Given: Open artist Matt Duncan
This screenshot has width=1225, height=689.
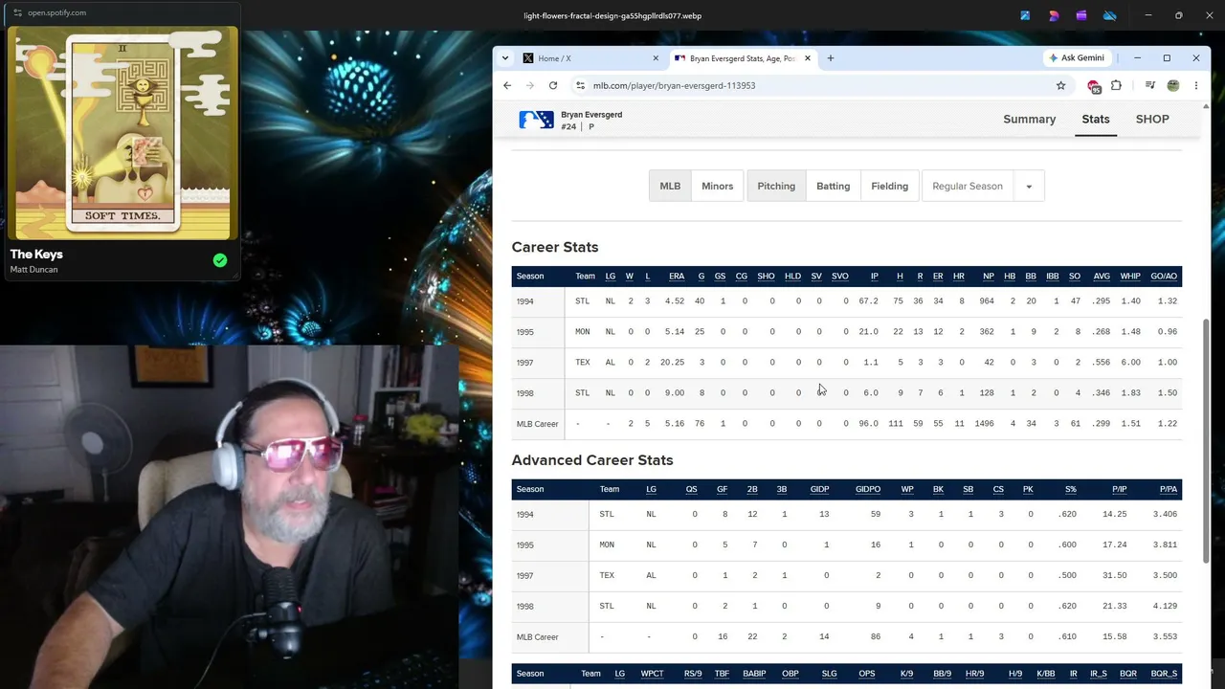Looking at the screenshot, I should [x=33, y=270].
